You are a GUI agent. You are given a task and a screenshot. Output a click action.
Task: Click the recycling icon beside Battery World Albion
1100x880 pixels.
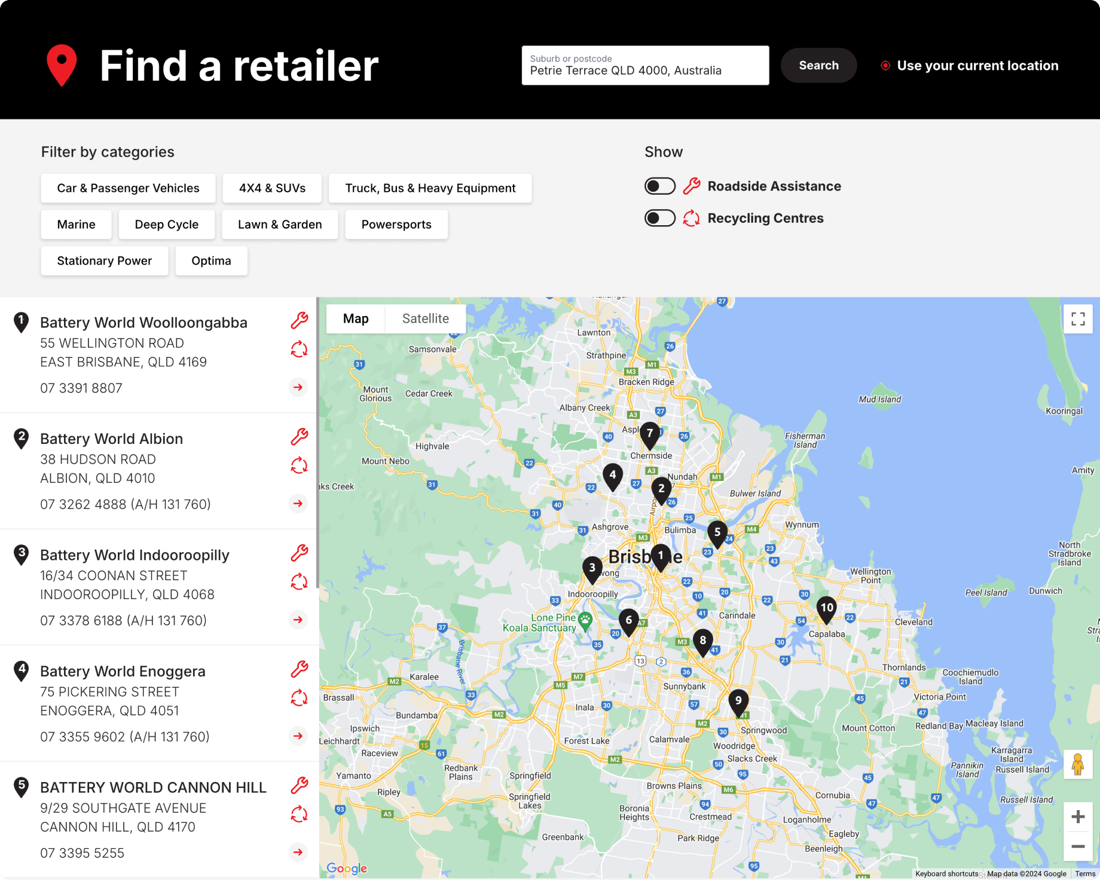[299, 465]
